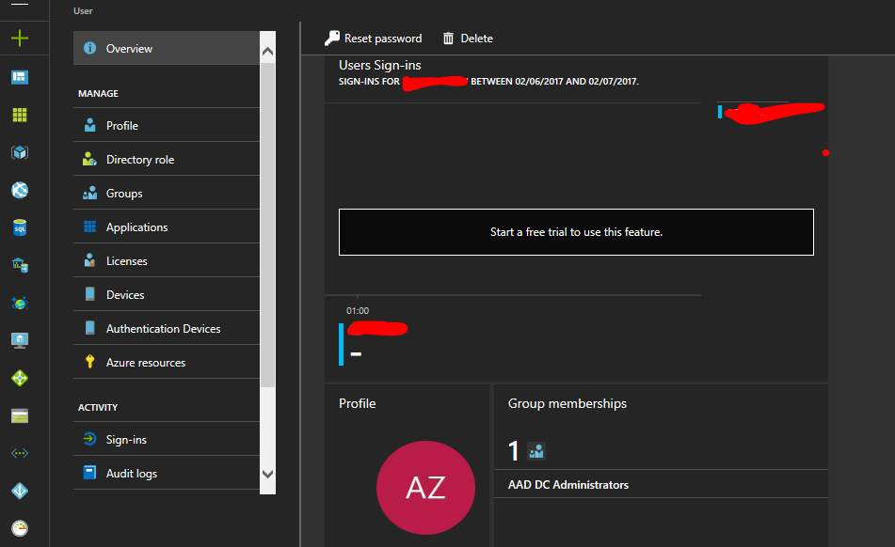Select the Virtual networks sidebar icon
Image resolution: width=895 pixels, height=547 pixels.
click(20, 453)
